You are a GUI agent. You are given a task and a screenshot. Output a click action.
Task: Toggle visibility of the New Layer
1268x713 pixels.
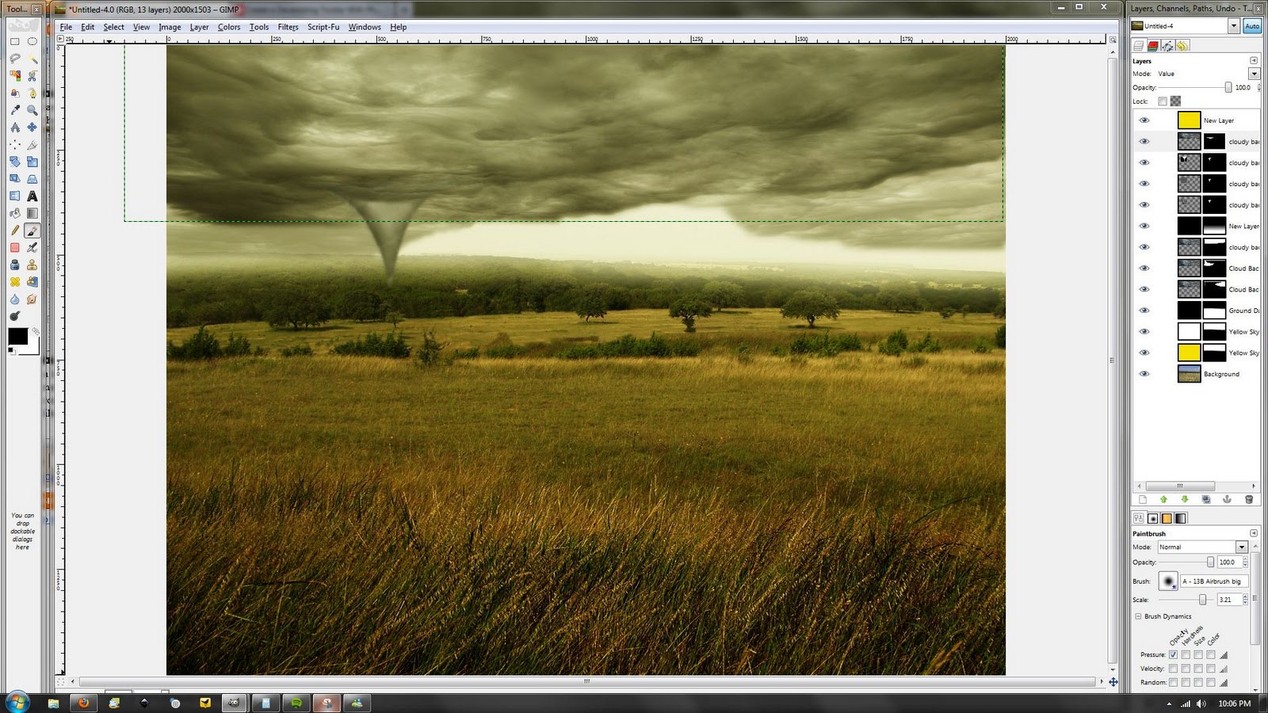click(x=1144, y=120)
